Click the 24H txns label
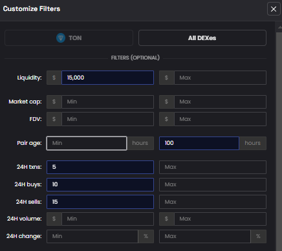The image size is (282, 251). click(x=29, y=167)
